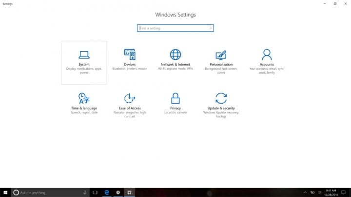Open Privacy padlock icon
351x197 pixels.
(x=175, y=98)
